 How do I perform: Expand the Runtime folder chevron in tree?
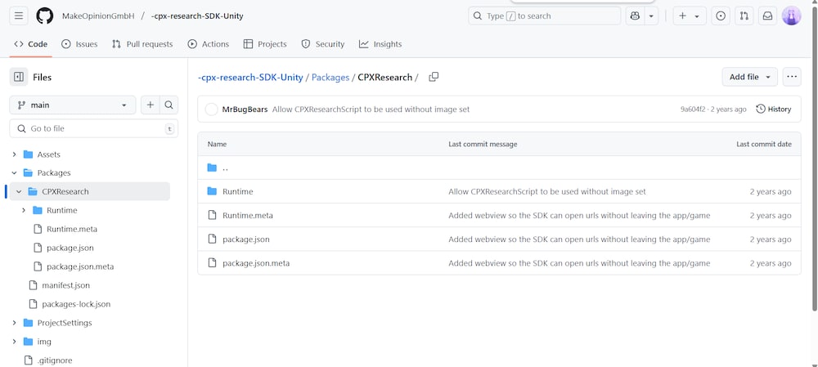(x=24, y=211)
